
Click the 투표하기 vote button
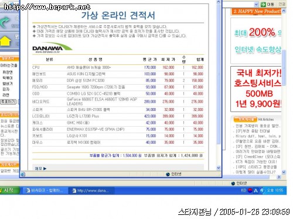(8, 102)
